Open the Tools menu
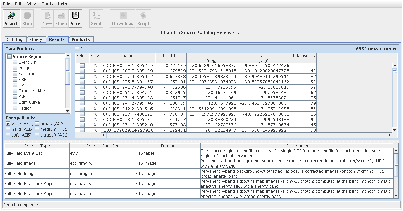This screenshot has height=211, width=403. click(x=47, y=4)
